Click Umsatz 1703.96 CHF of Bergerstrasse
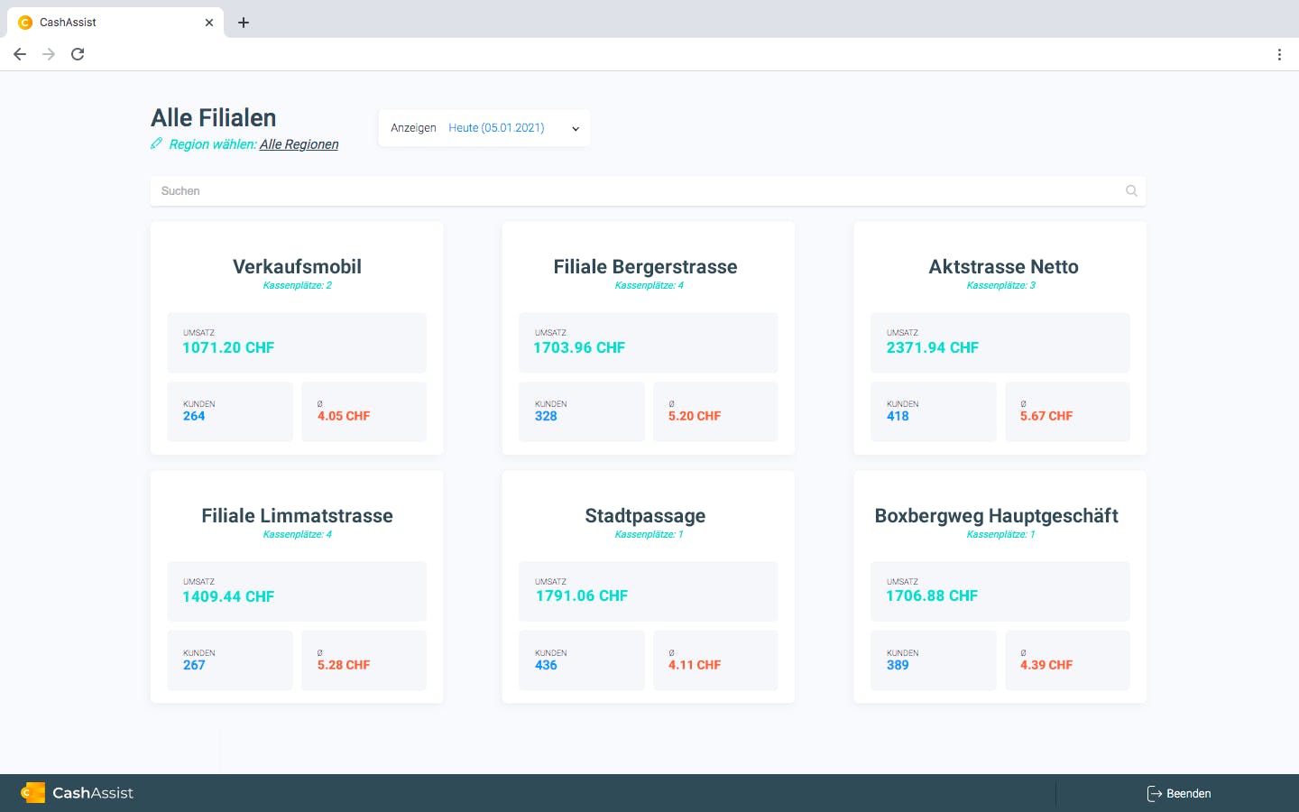This screenshot has height=812, width=1299. 579,347
